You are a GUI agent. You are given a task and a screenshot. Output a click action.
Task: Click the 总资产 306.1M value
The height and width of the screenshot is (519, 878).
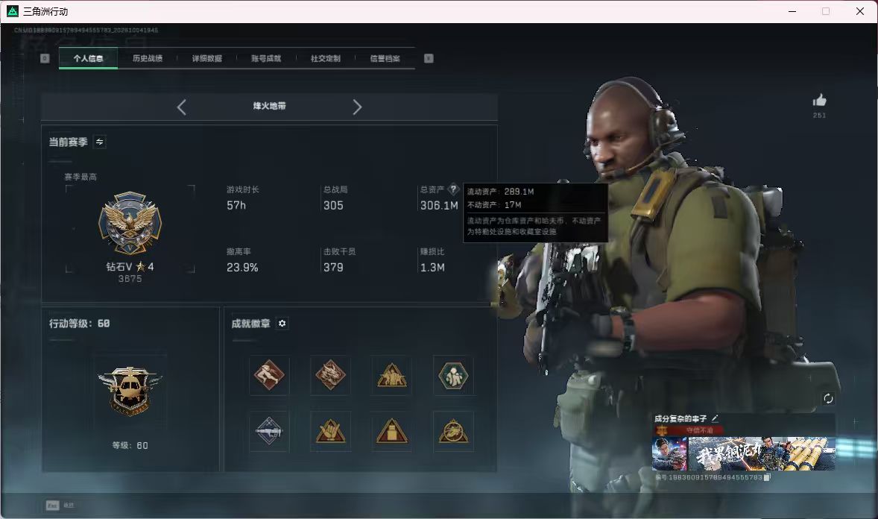[x=439, y=206]
